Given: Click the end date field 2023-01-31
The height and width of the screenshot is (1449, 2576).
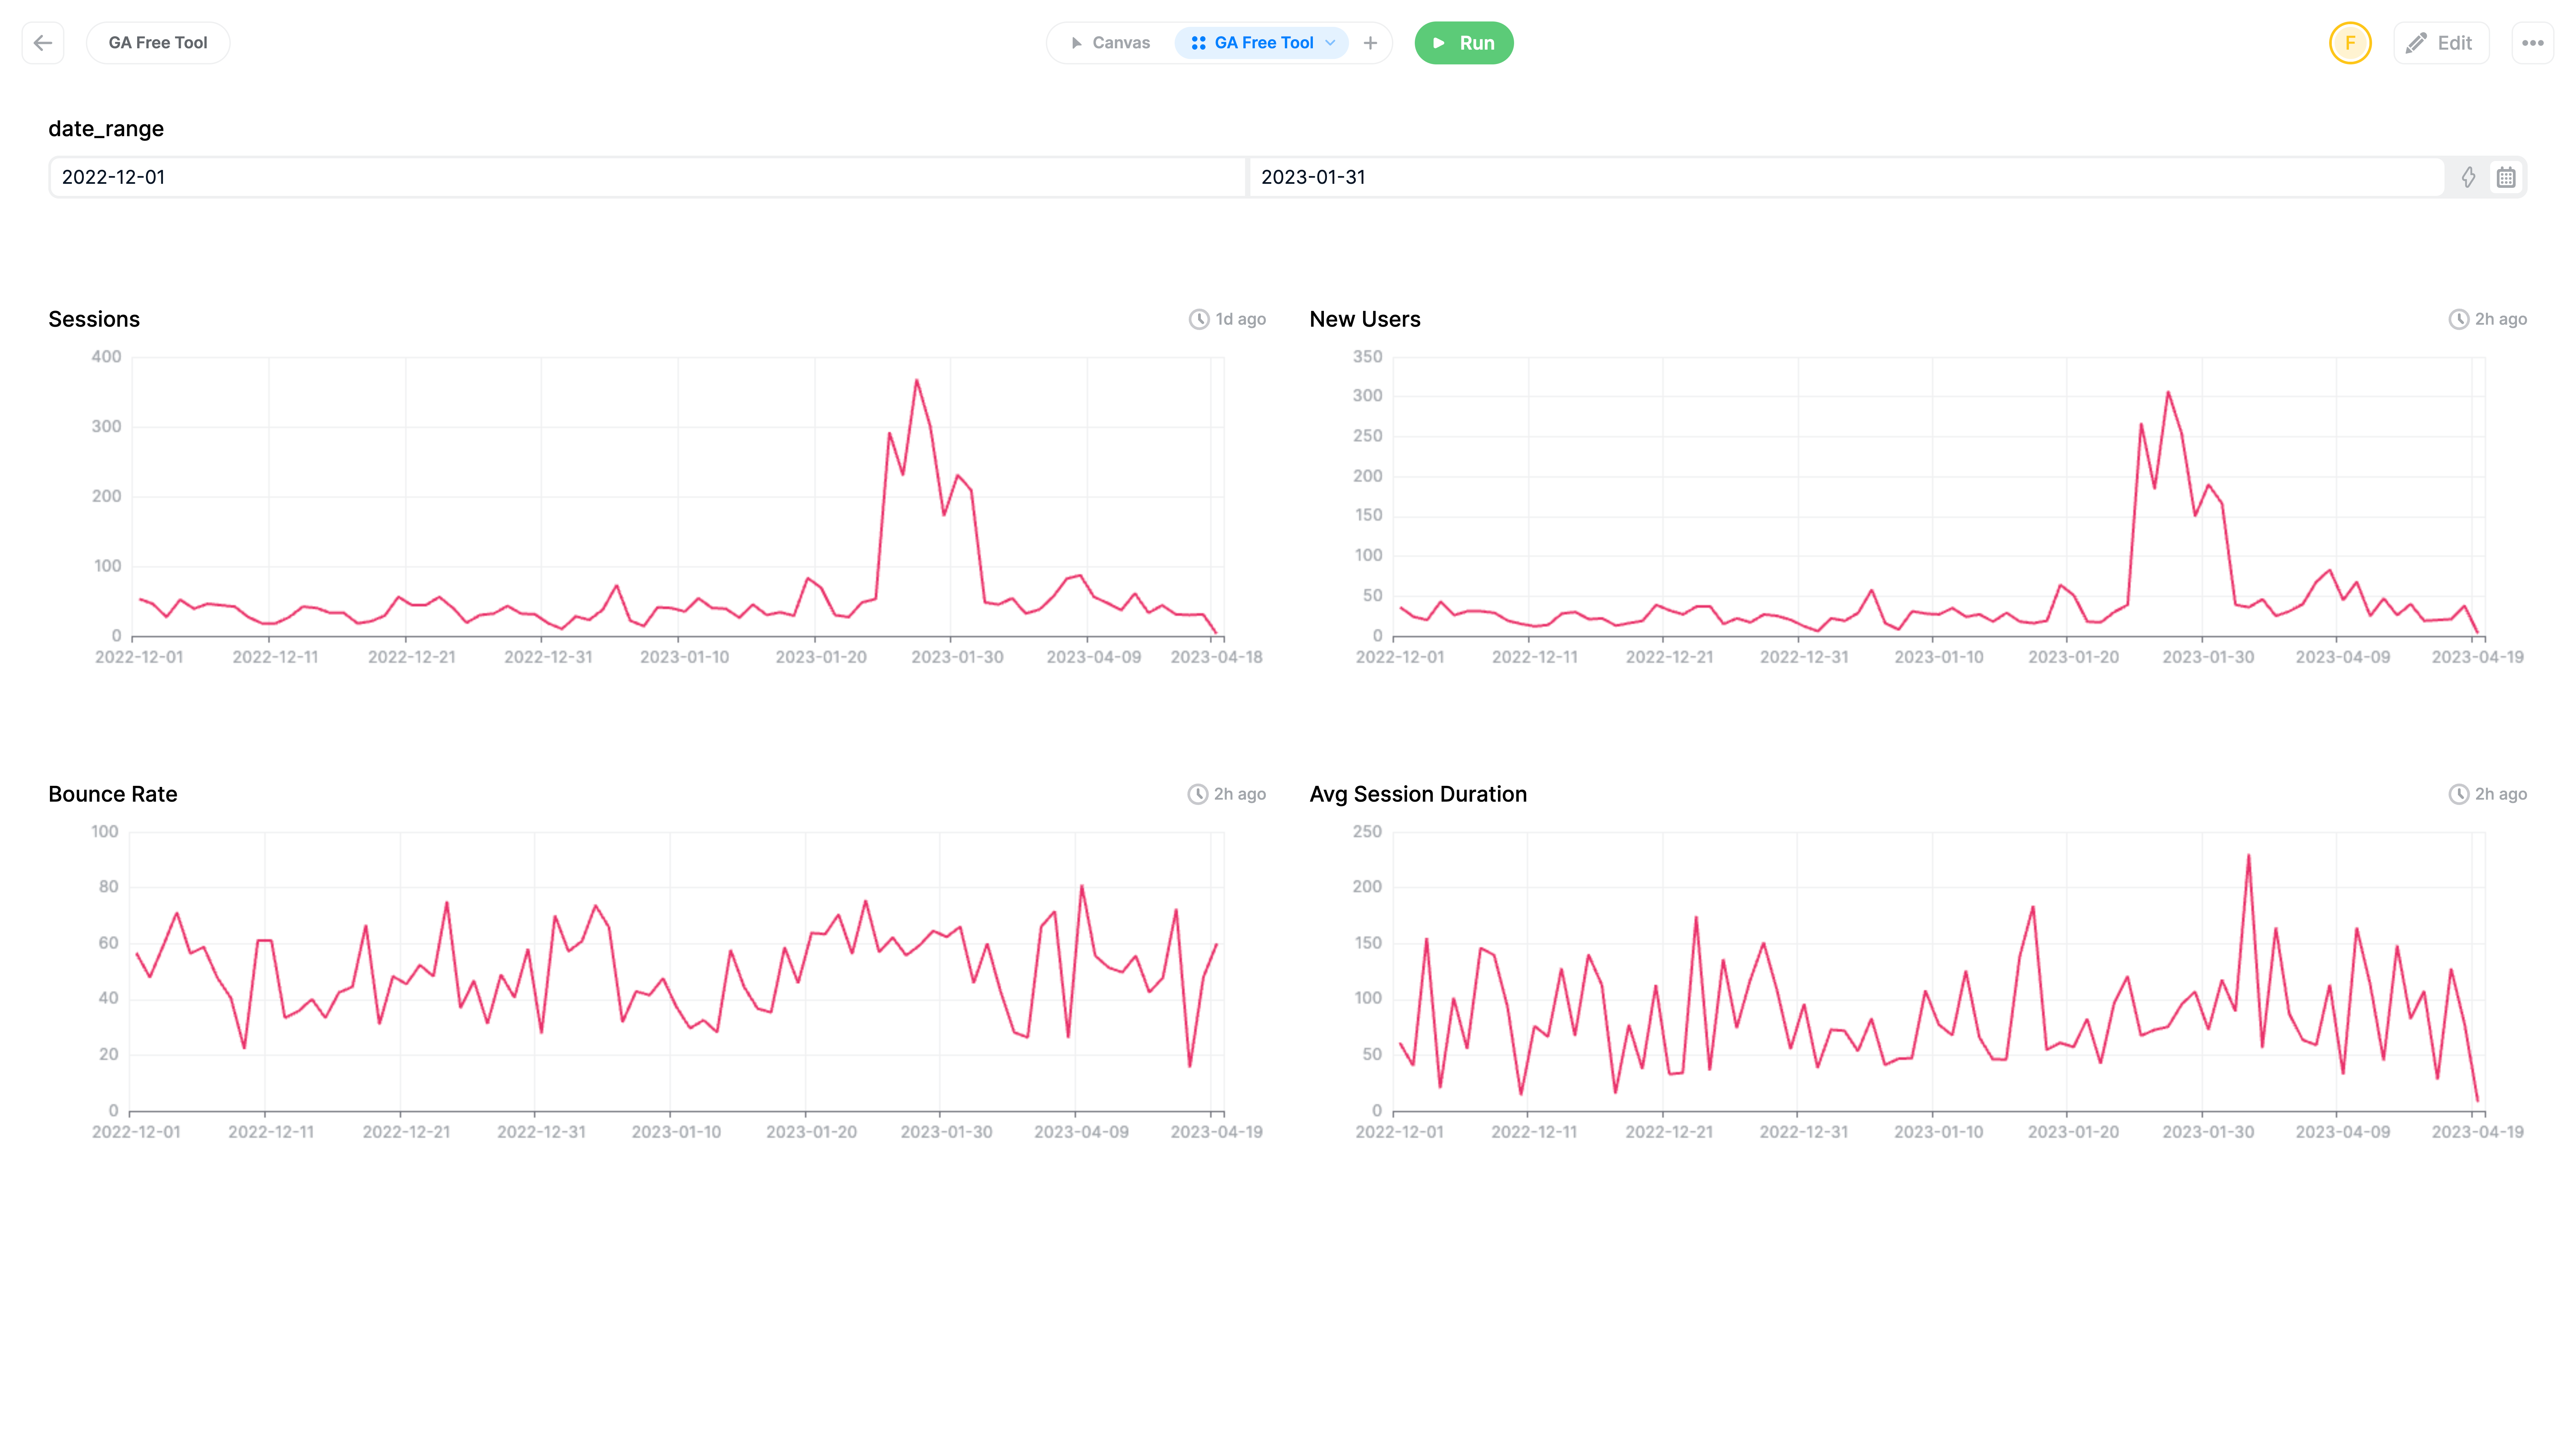Looking at the screenshot, I should pyautogui.click(x=1846, y=177).
